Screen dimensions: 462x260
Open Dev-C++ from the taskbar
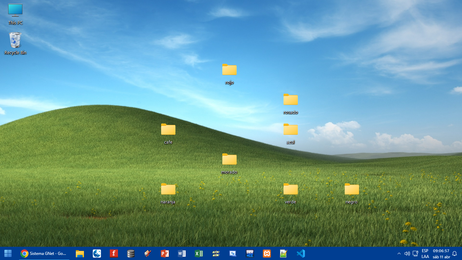[x=250, y=253]
